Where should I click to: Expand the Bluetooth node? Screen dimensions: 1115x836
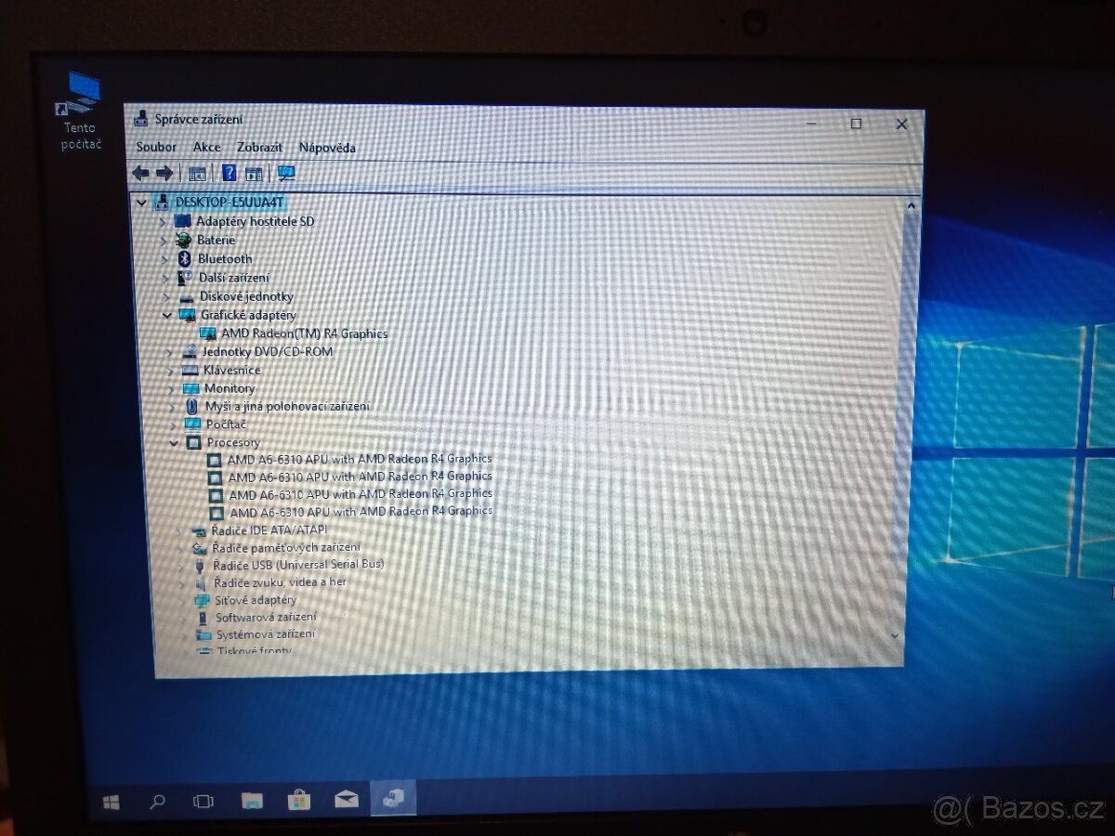click(x=164, y=259)
